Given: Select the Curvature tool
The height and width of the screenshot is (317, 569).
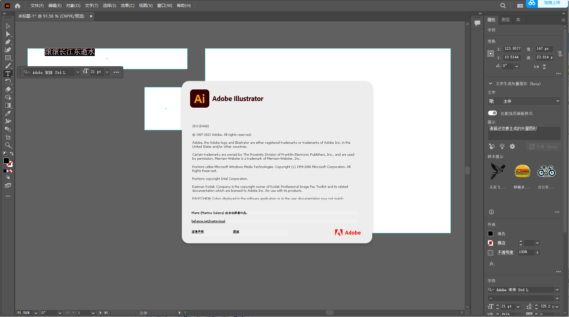Looking at the screenshot, I should (x=8, y=50).
